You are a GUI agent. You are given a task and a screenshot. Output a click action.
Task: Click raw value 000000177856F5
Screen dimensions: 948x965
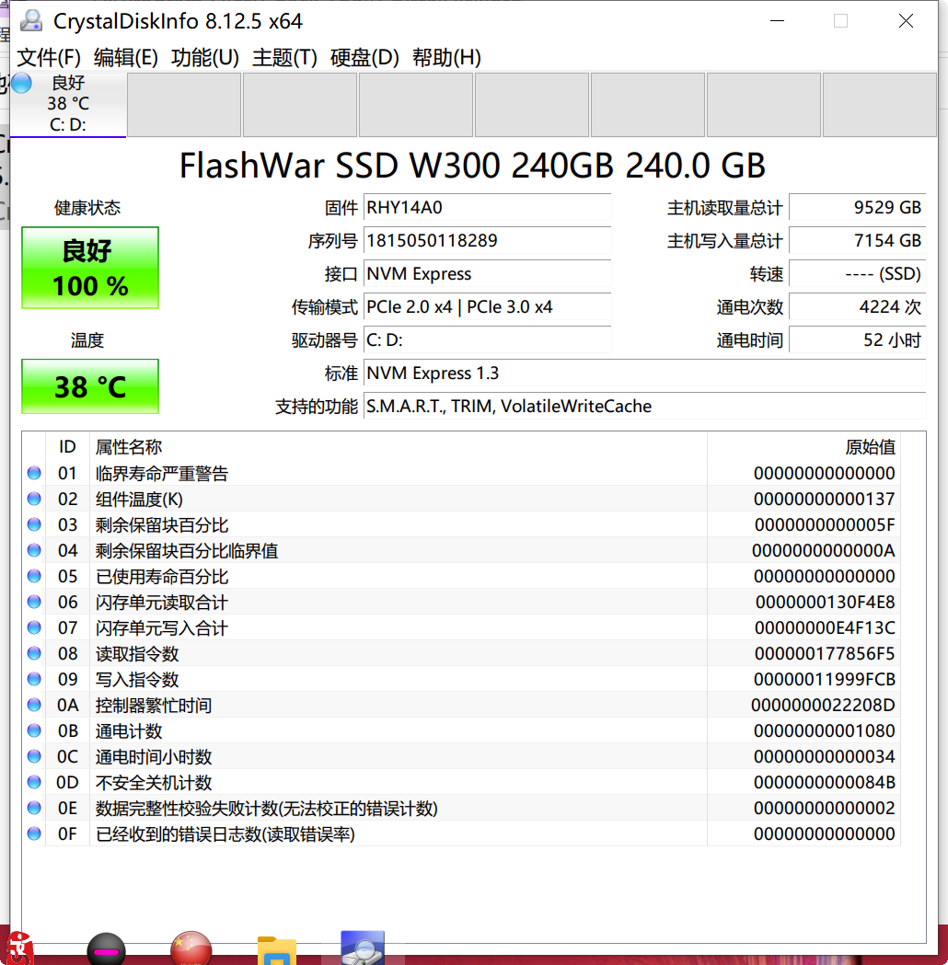(825, 653)
